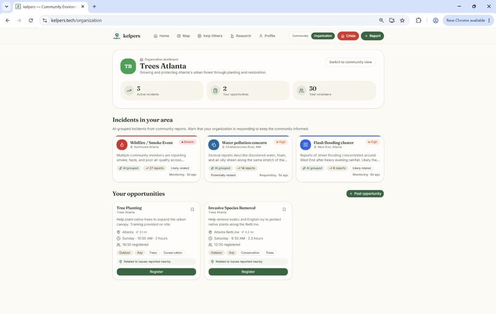Image resolution: width=496 pixels, height=314 pixels.
Task: Open the tab search dropdown arrow
Action: tap(6, 6)
